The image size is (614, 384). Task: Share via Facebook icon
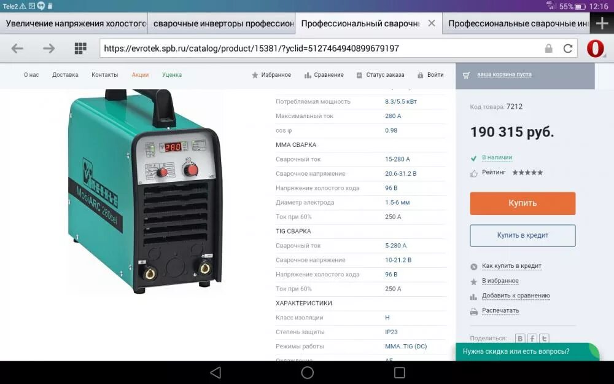532,338
